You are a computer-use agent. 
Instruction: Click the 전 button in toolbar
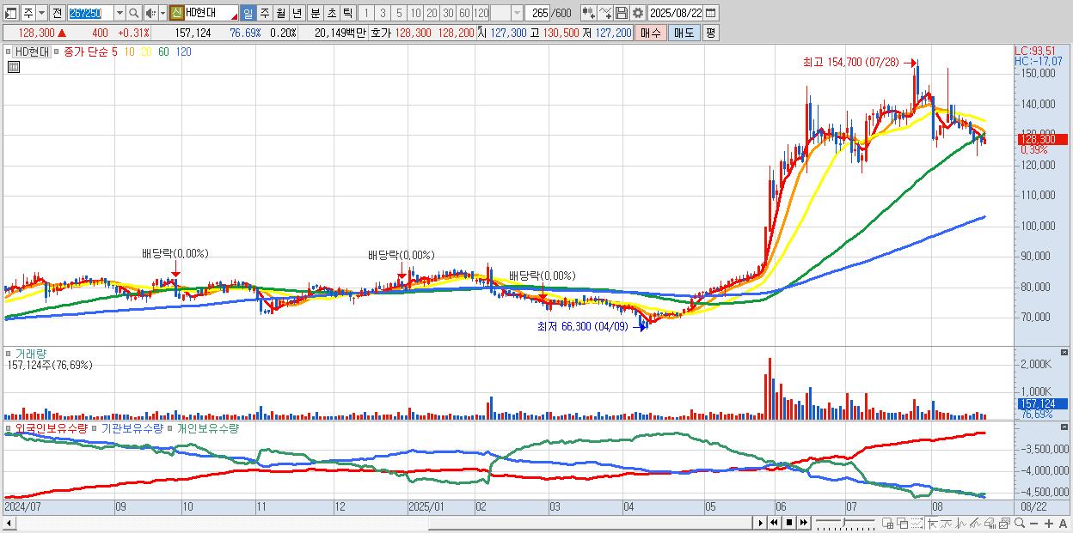57,13
